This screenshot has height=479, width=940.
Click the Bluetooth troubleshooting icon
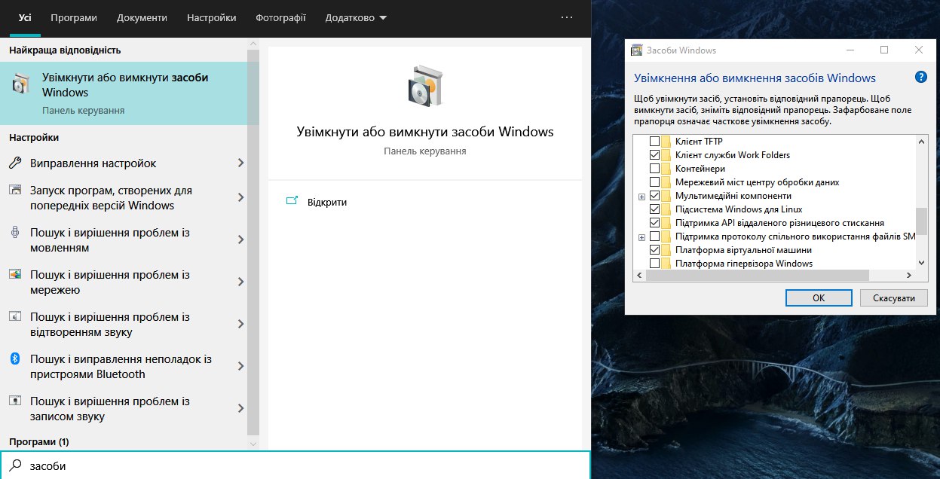click(x=14, y=359)
